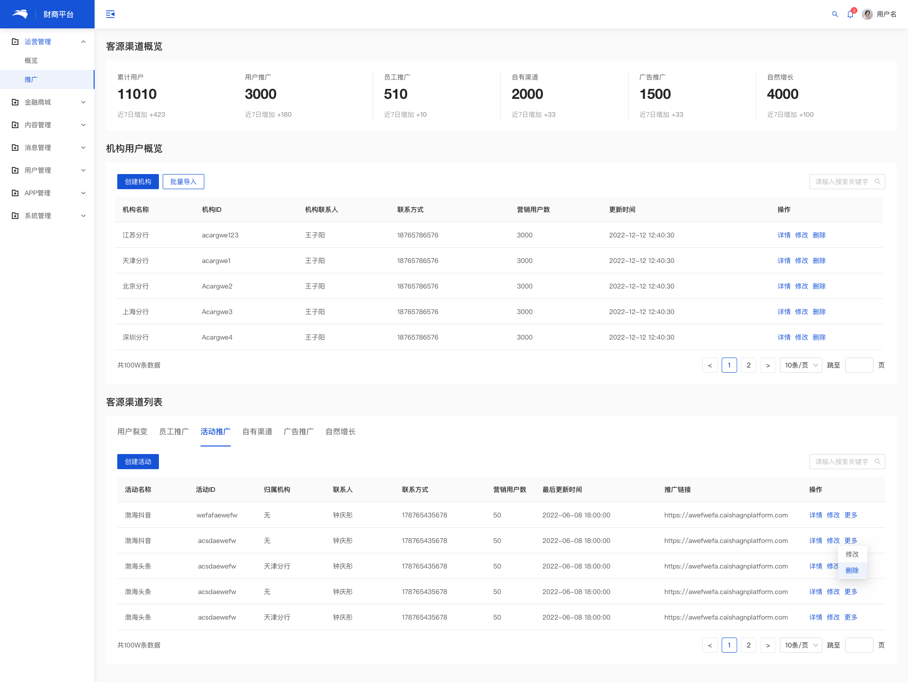Click 修改 for 天津分行
Viewport: 908px width, 682px height.
coord(802,261)
